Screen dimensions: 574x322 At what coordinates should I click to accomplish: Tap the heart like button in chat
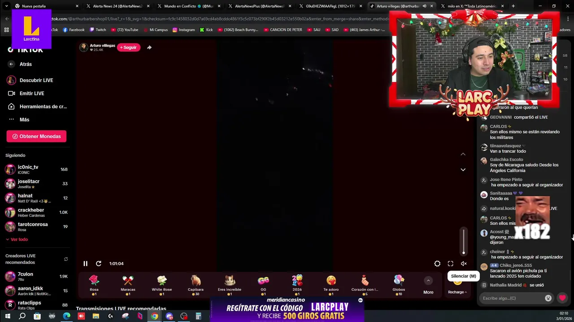click(562, 298)
